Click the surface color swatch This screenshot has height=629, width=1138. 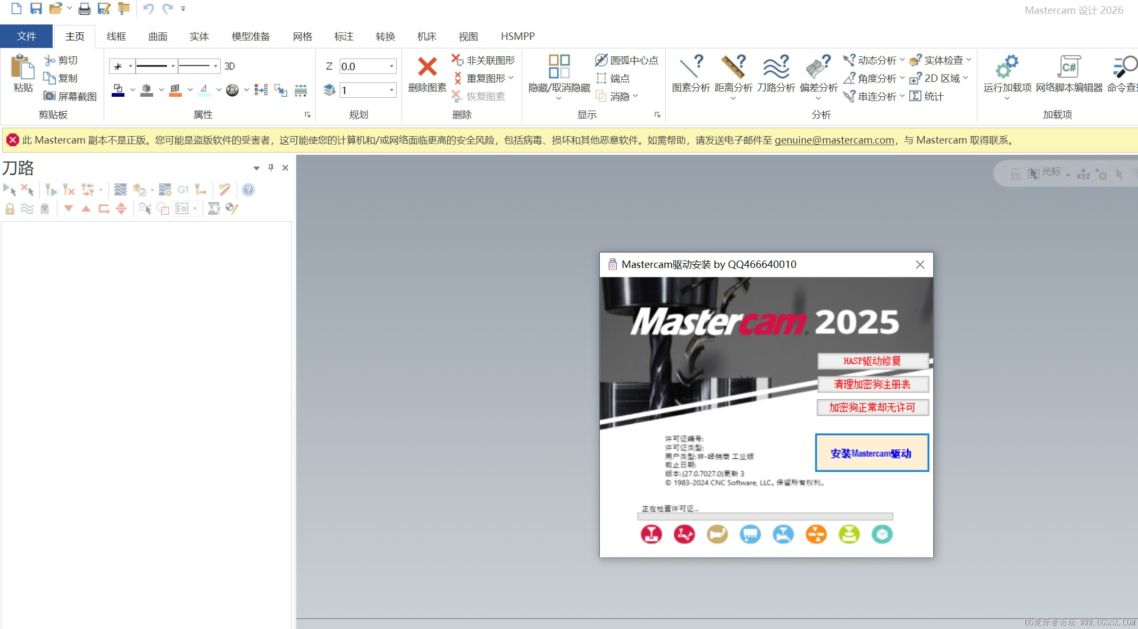175,90
